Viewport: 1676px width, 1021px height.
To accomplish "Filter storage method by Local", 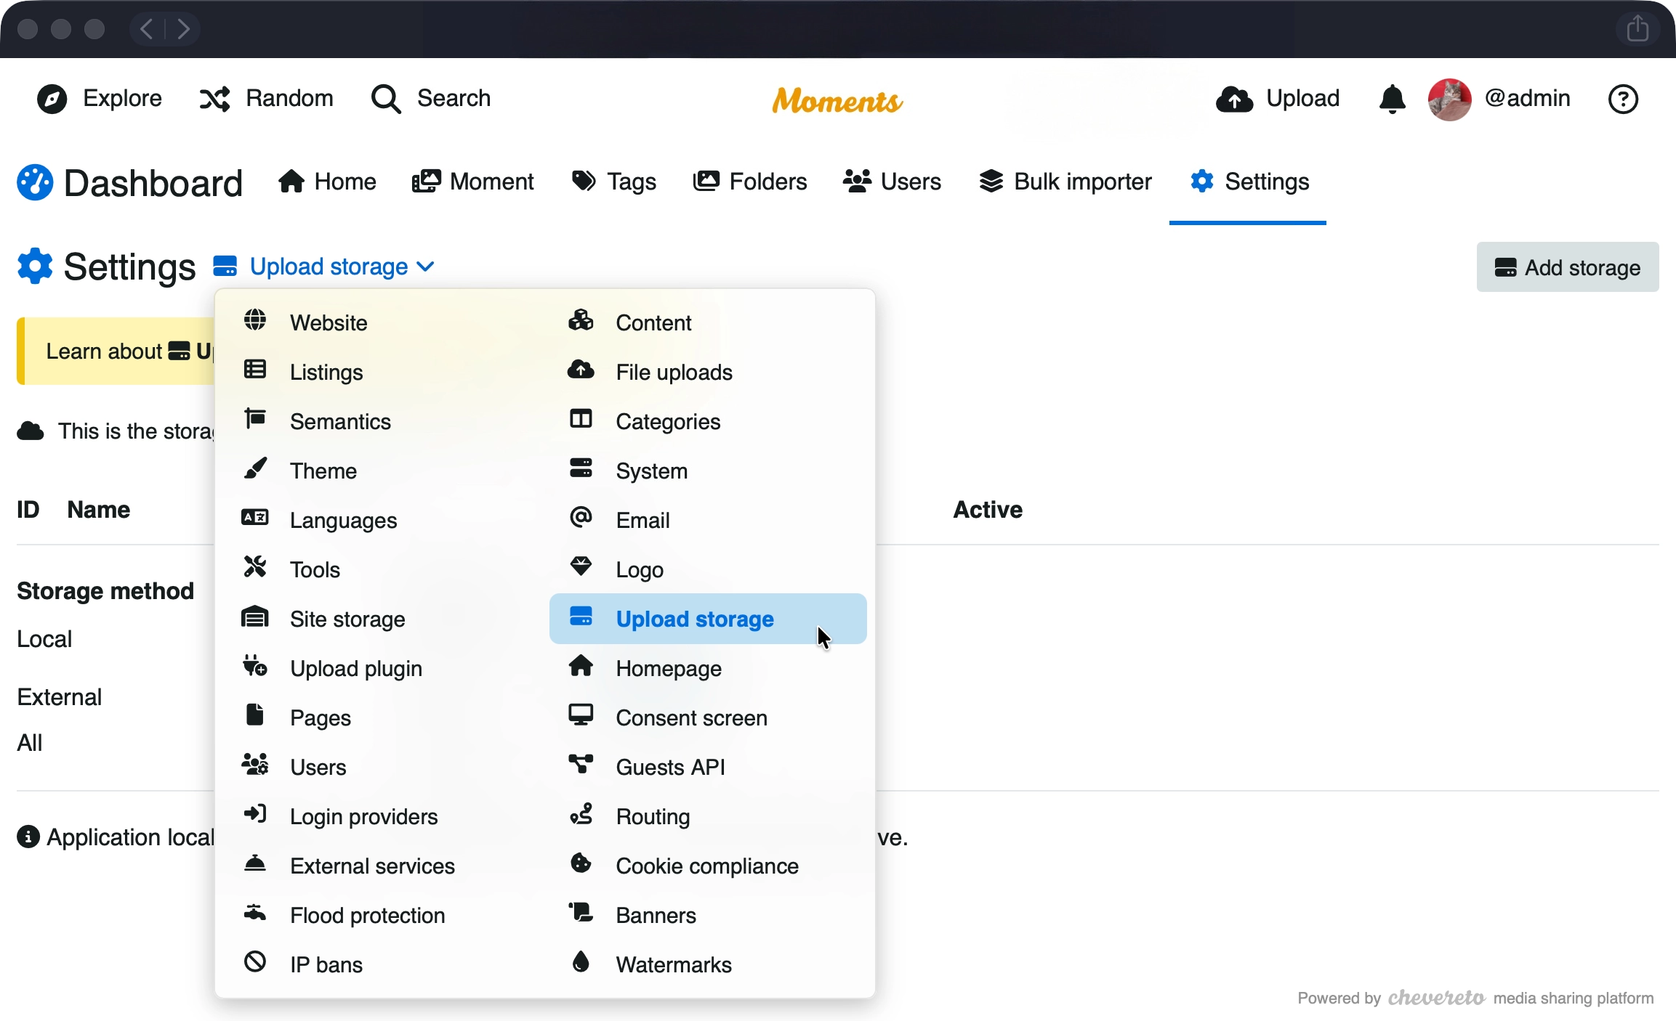I will pos(44,639).
